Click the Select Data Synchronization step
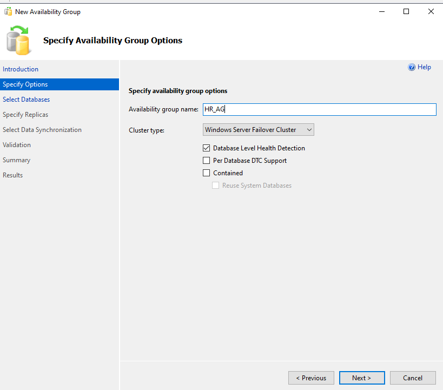The image size is (443, 390). [42, 130]
